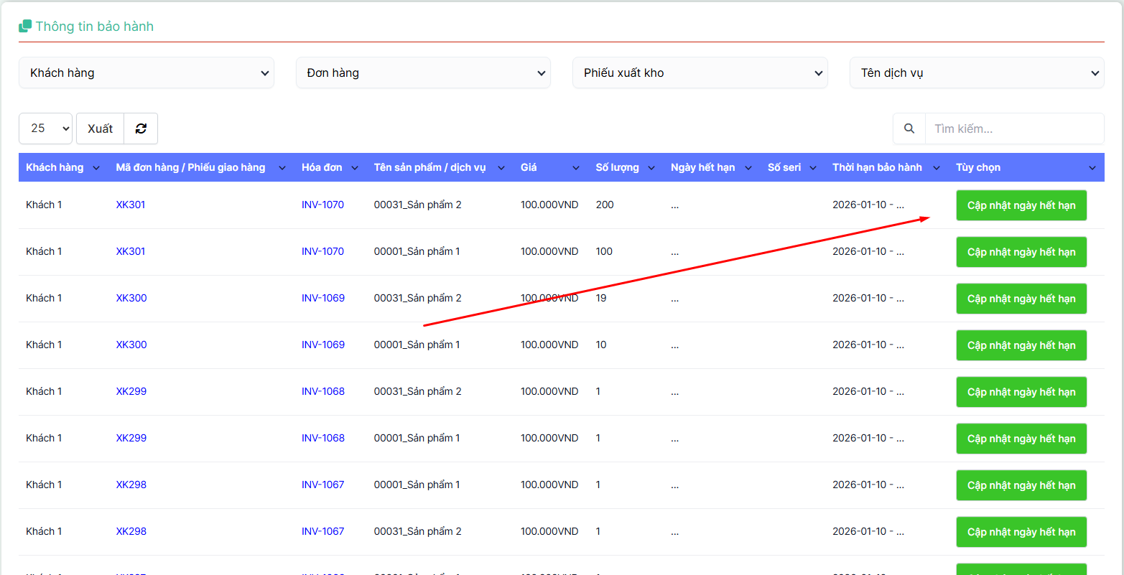Click the sort chevron on Số seri column

point(813,168)
